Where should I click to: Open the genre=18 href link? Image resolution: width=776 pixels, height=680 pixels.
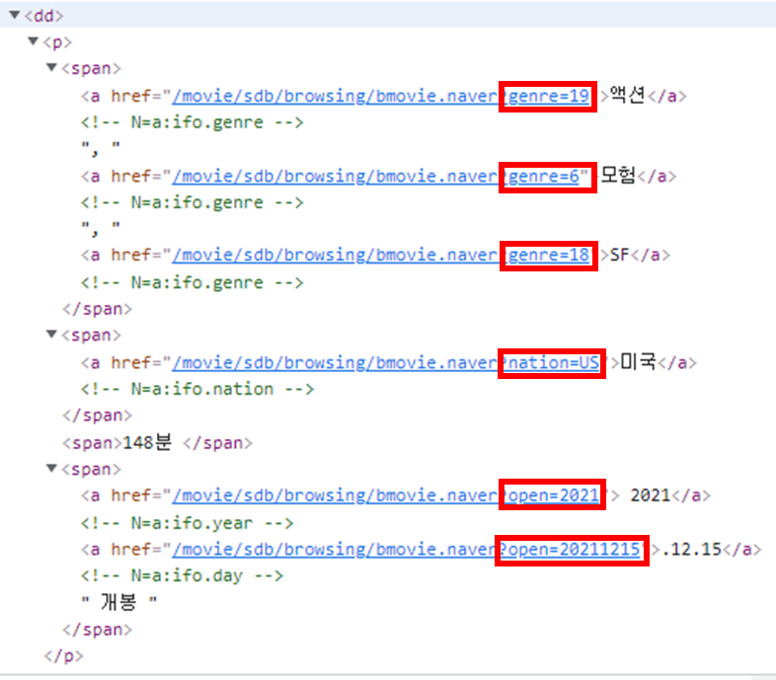coord(381,256)
